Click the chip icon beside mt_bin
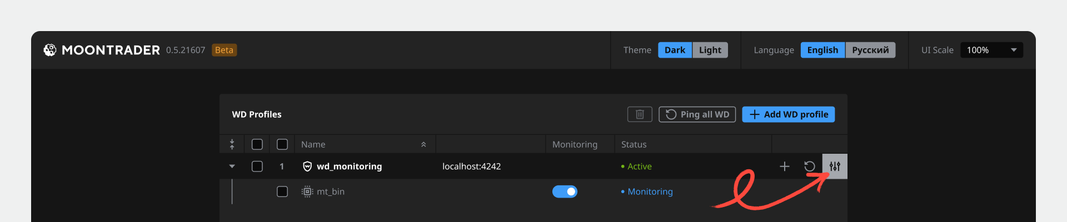The width and height of the screenshot is (1067, 222). [x=307, y=191]
